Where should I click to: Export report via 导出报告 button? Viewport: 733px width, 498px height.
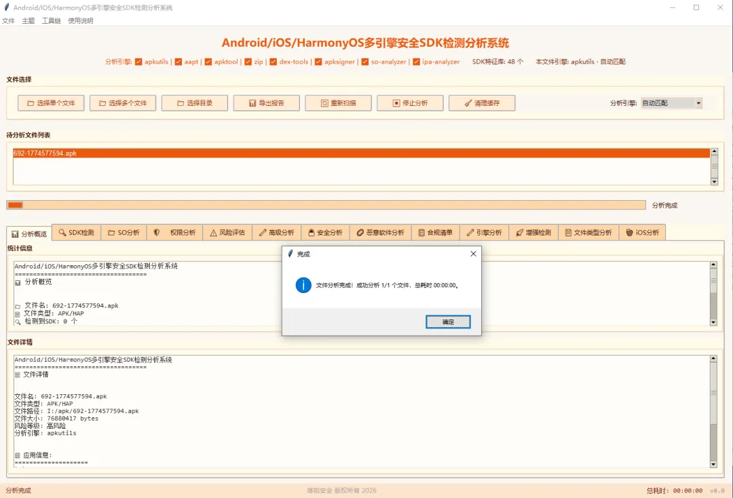pyautogui.click(x=267, y=103)
